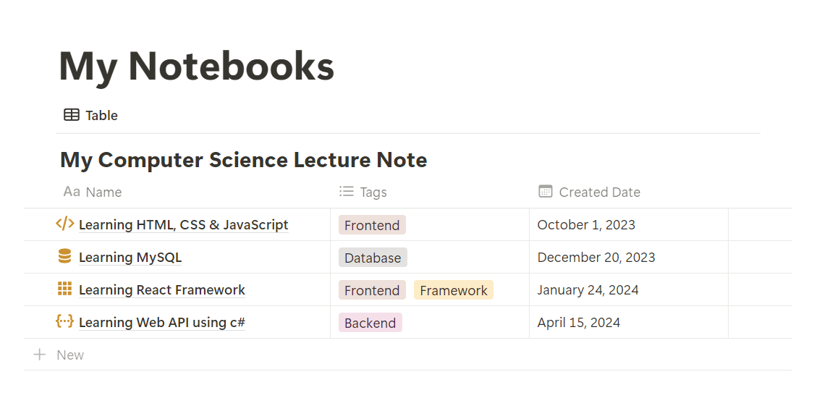Click the table icon in the view tab
This screenshot has width=822, height=398.
72,115
